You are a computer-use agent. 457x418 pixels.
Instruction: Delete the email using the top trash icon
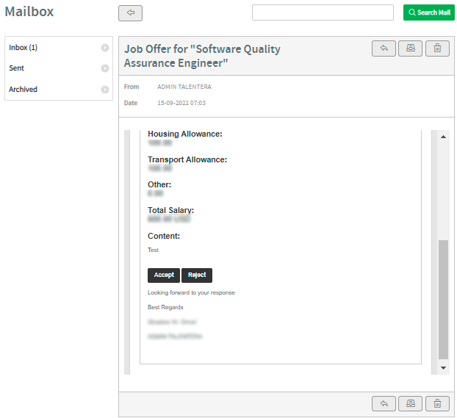pyautogui.click(x=437, y=48)
